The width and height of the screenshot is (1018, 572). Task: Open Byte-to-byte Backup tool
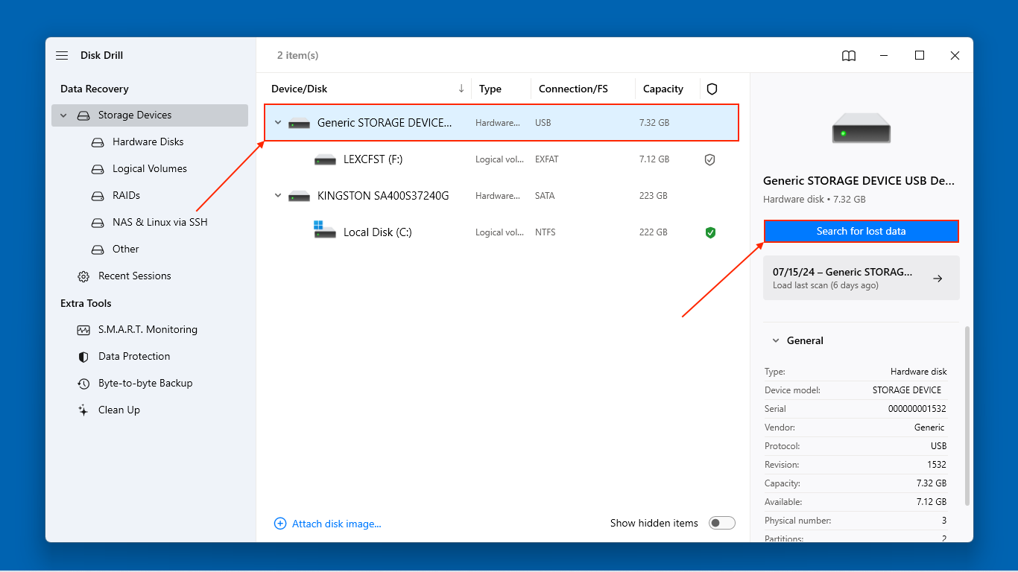(x=145, y=384)
